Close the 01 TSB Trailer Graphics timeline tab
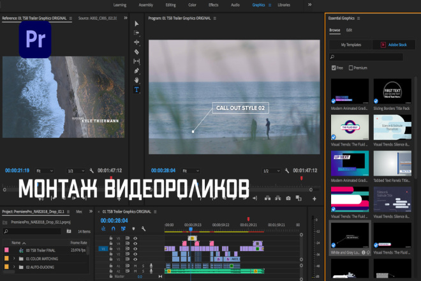421x281 pixels. click(x=98, y=211)
